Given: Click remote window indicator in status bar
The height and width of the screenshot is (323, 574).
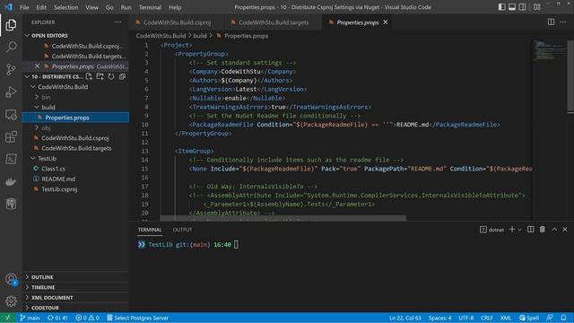Looking at the screenshot, I should (x=7, y=318).
